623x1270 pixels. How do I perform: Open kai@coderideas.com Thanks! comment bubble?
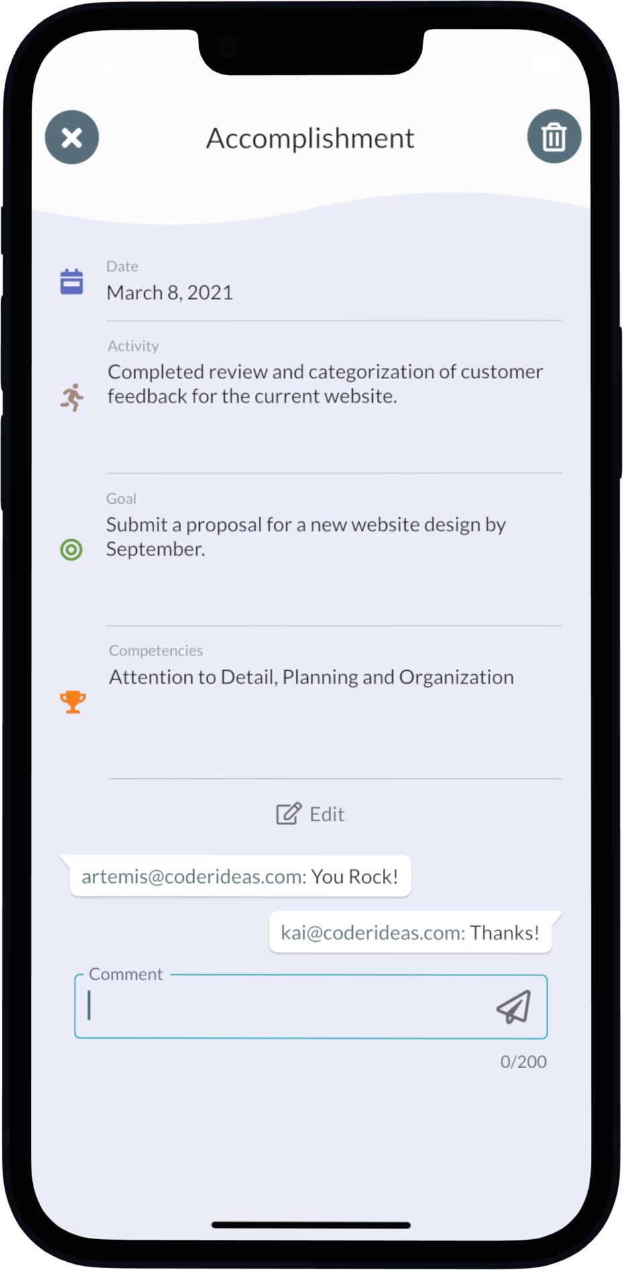pos(410,933)
